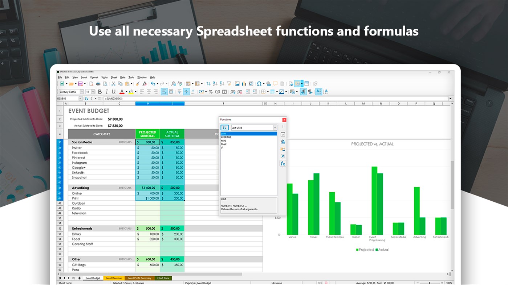Viewport: 508px width, 285px height.
Task: Click the Insert Chart icon
Action: click(x=244, y=84)
